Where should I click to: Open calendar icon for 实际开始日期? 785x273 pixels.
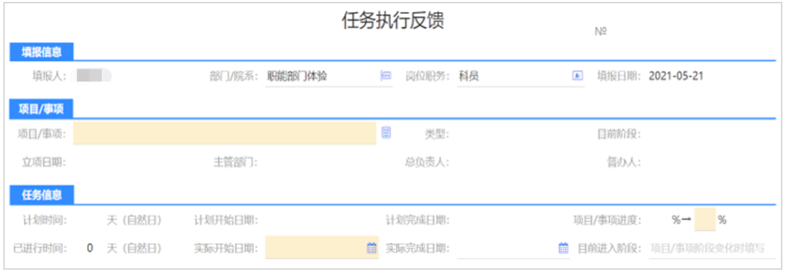pos(371,248)
